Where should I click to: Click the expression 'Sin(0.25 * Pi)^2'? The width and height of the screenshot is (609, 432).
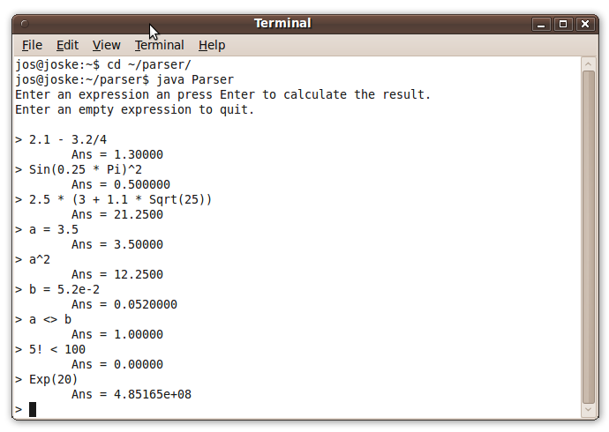point(86,169)
